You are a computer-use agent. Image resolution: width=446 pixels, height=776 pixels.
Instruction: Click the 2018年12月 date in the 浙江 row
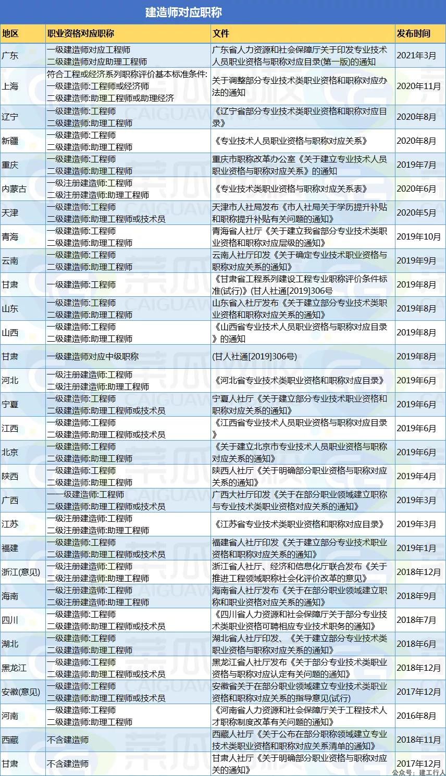click(419, 572)
